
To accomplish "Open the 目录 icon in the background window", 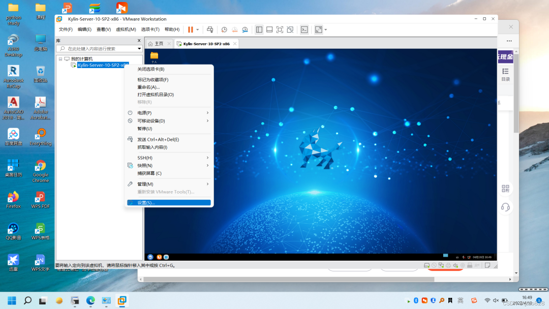I will pyautogui.click(x=506, y=75).
